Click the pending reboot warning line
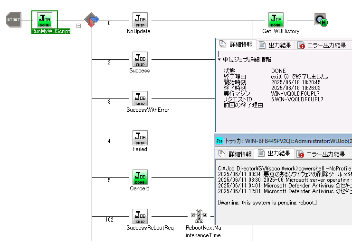 267,203
